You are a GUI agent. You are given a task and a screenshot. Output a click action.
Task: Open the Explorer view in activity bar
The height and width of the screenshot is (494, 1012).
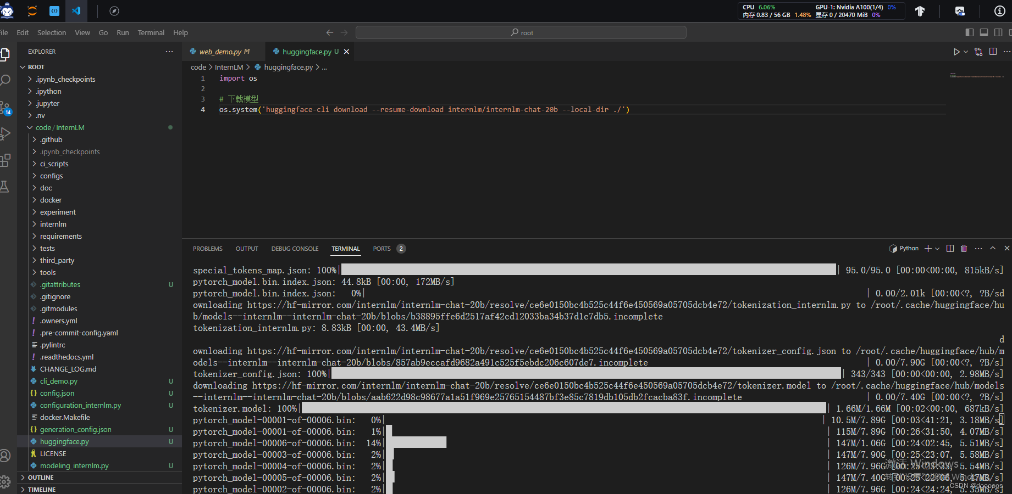[x=5, y=54]
